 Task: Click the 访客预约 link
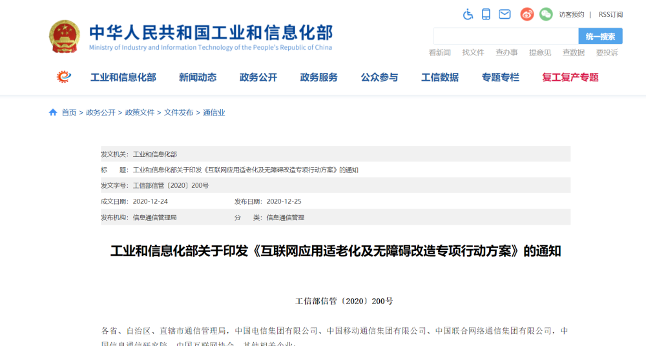click(x=572, y=14)
